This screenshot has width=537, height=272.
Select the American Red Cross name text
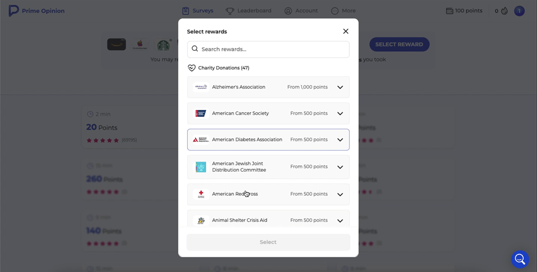click(235, 194)
